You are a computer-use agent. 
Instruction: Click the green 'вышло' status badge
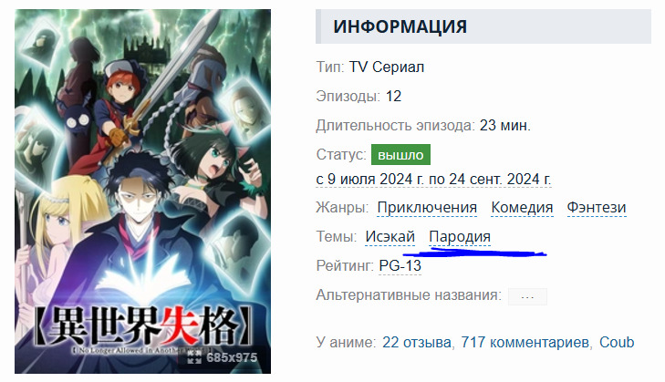click(x=400, y=155)
